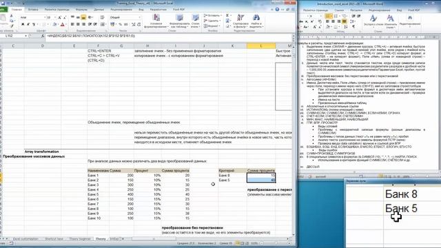Open Excel Format cells dropdown
Screen dimensions: 441x248
[212, 26]
